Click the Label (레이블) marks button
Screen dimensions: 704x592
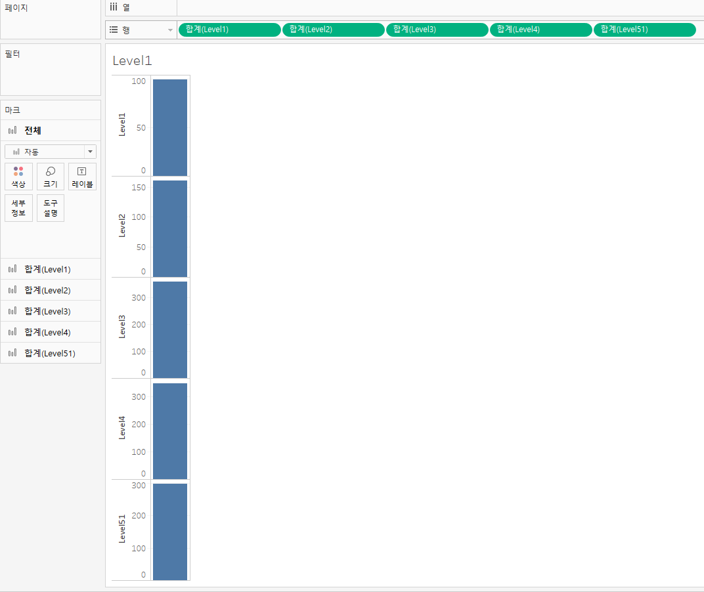click(82, 177)
